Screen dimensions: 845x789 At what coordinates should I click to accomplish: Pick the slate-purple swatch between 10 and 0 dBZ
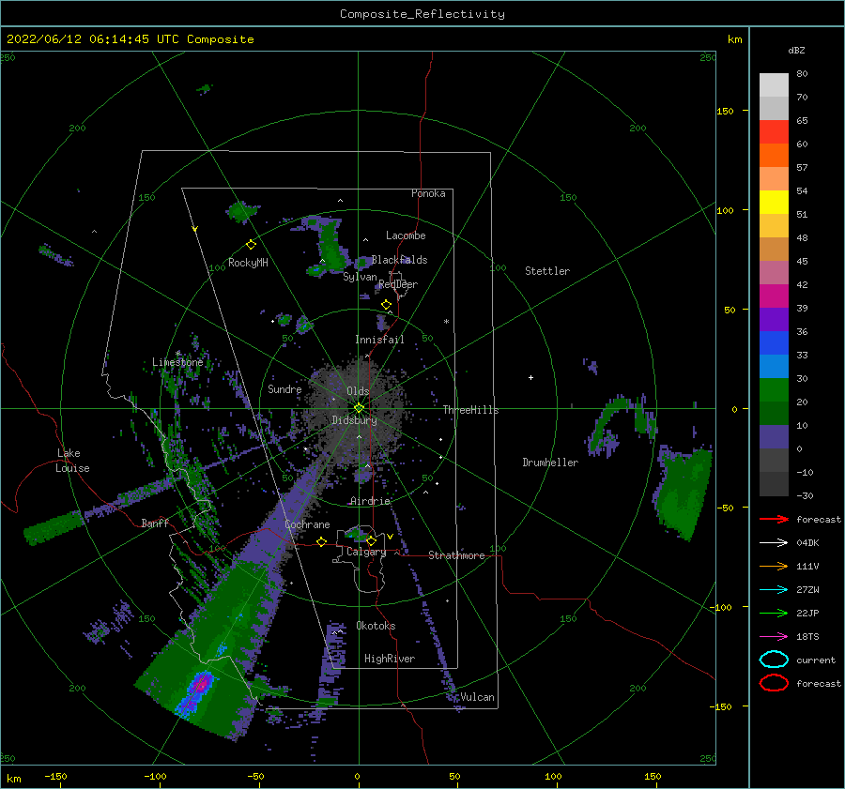tap(774, 437)
